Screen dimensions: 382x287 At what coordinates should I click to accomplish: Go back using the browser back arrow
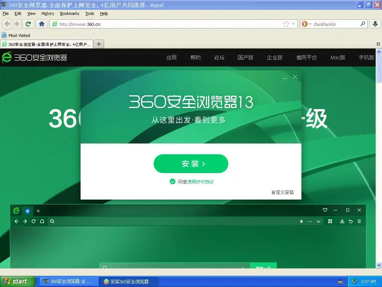click(x=7, y=24)
